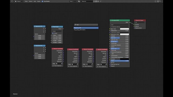Screen dimensions: 173x97
Task: Collapse the Principled BSDF node
Action: click(111, 20)
